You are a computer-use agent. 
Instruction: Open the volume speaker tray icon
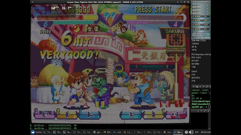[x=191, y=132]
